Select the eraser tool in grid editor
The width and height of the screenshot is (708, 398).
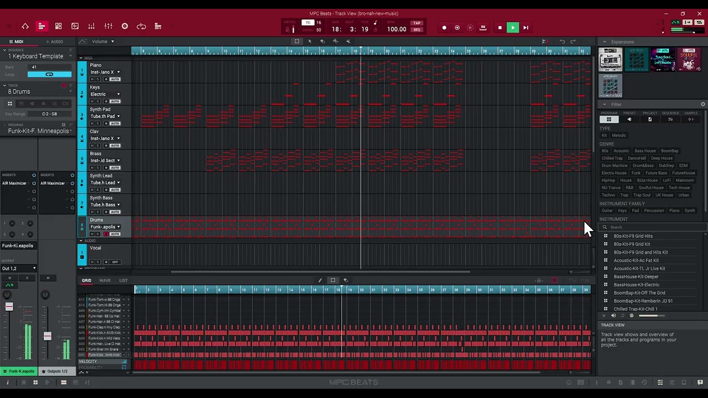pos(346,280)
